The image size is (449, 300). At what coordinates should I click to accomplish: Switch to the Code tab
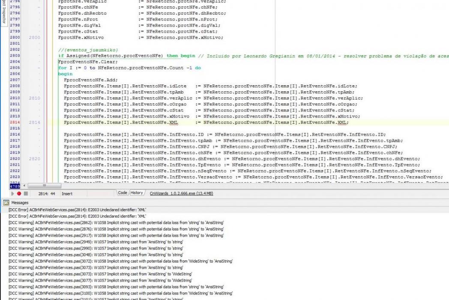[x=123, y=193]
